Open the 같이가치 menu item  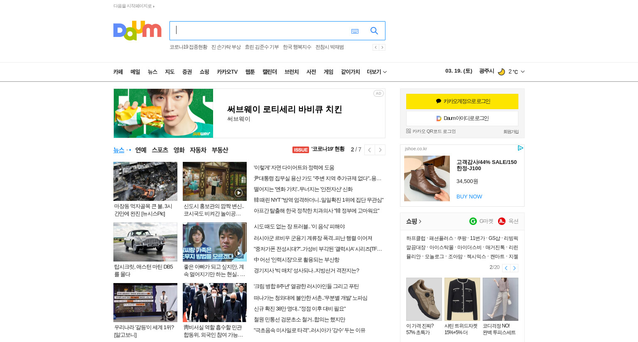(x=351, y=72)
